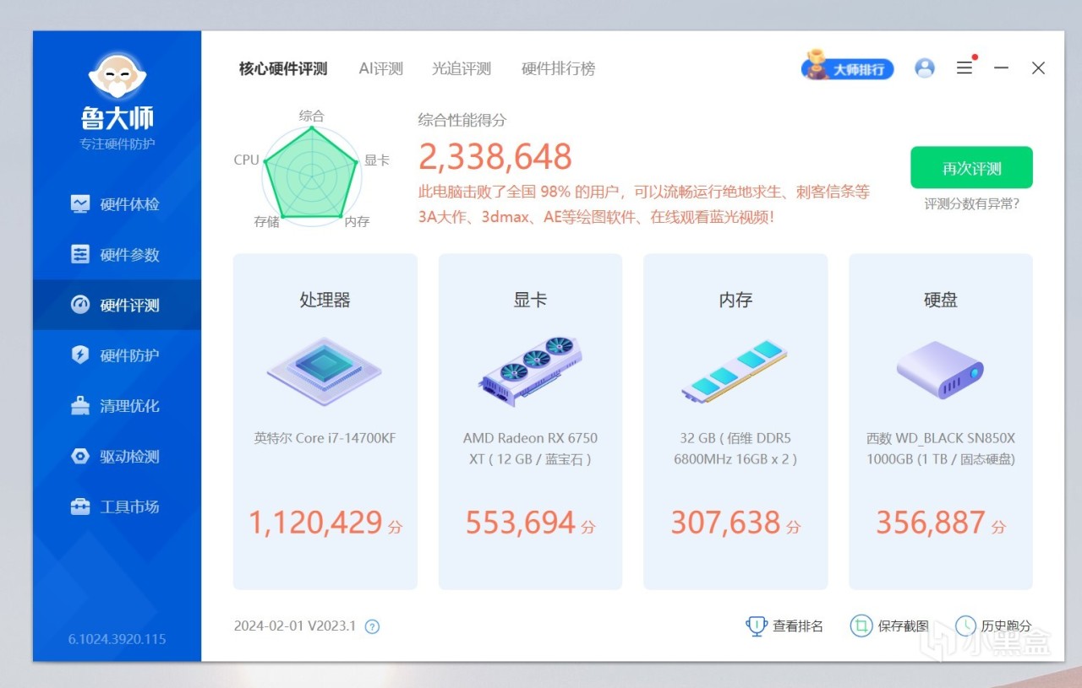The height and width of the screenshot is (688, 1082).
Task: Click the version text 6.1024.3920.115
Action: tap(117, 639)
